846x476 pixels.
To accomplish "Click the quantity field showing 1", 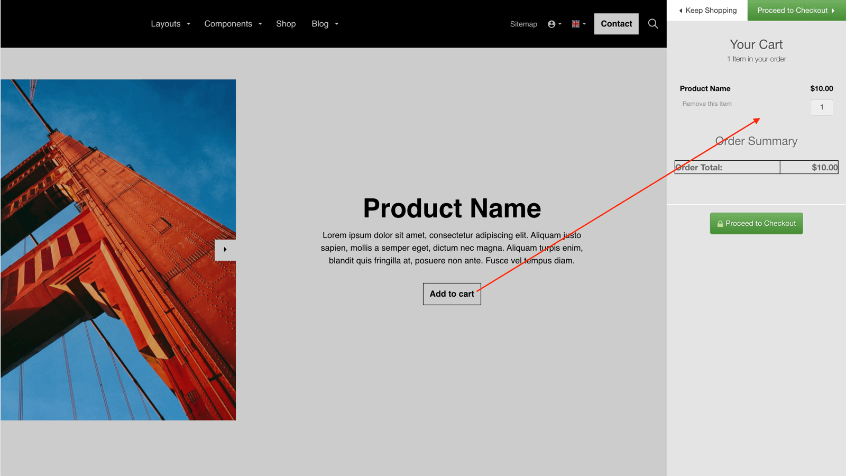I will click(822, 107).
